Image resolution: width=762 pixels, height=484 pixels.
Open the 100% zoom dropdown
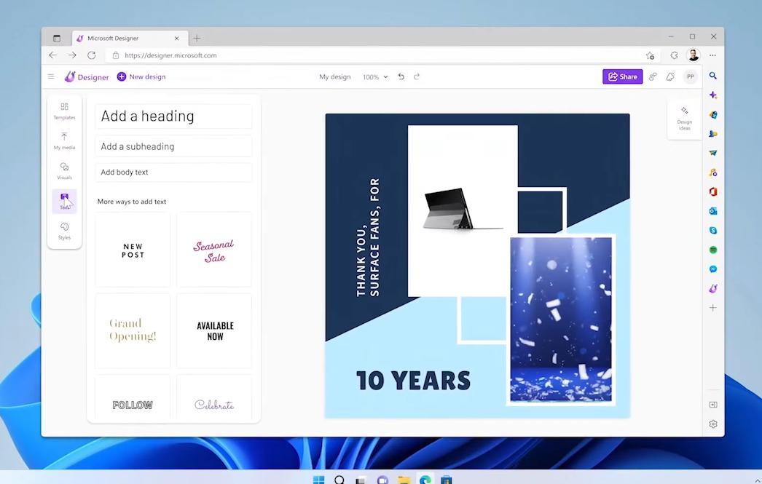(375, 76)
